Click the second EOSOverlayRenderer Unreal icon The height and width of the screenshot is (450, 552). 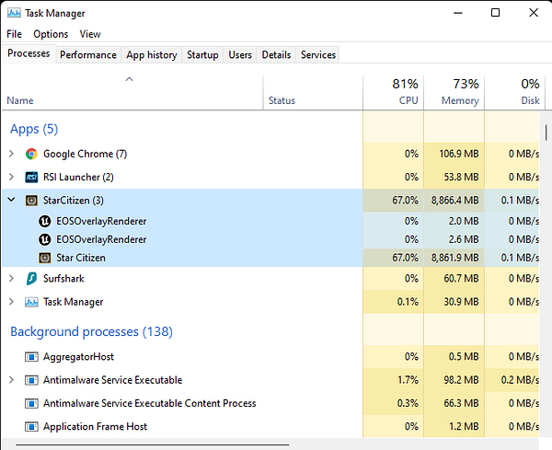pos(45,239)
